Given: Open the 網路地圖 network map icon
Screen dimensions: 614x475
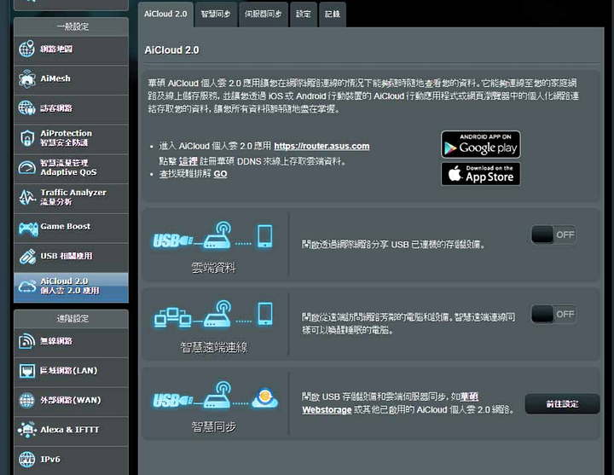Looking at the screenshot, I should click(26, 49).
